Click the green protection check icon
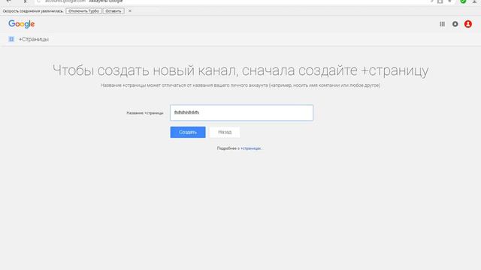Viewport: 481px width, 270px height. (x=463, y=1)
